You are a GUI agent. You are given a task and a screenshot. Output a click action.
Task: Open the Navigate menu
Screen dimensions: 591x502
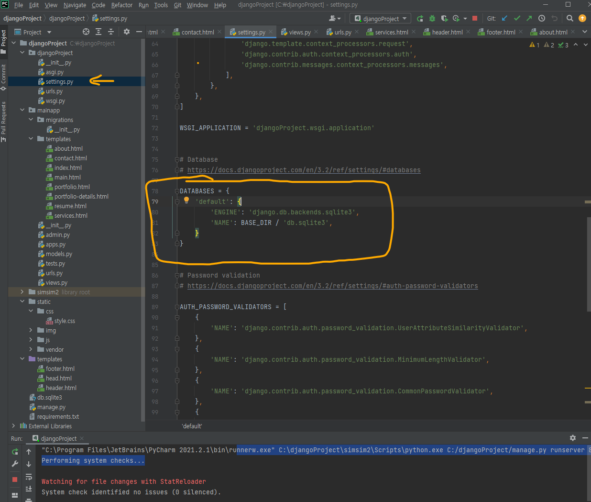75,5
